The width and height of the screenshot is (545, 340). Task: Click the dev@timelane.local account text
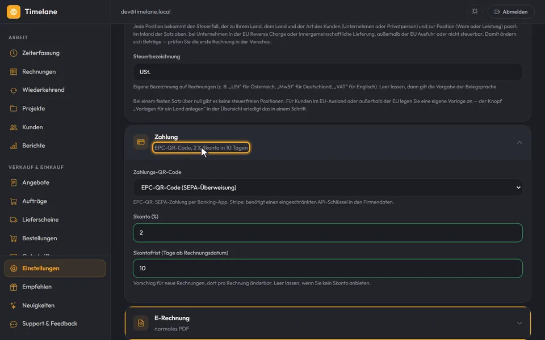click(x=146, y=11)
